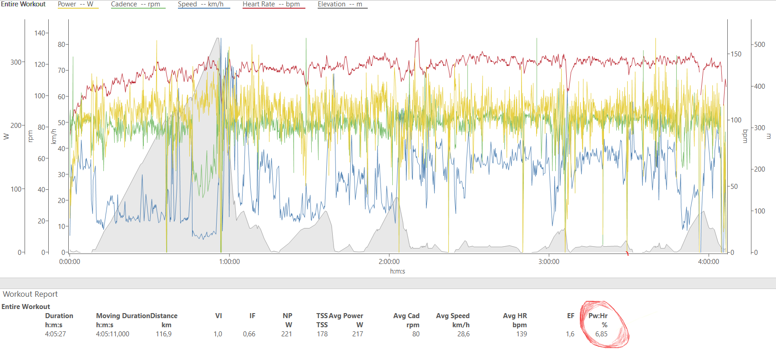The image size is (776, 360).
Task: Click the Avg HR column header
Action: [515, 316]
